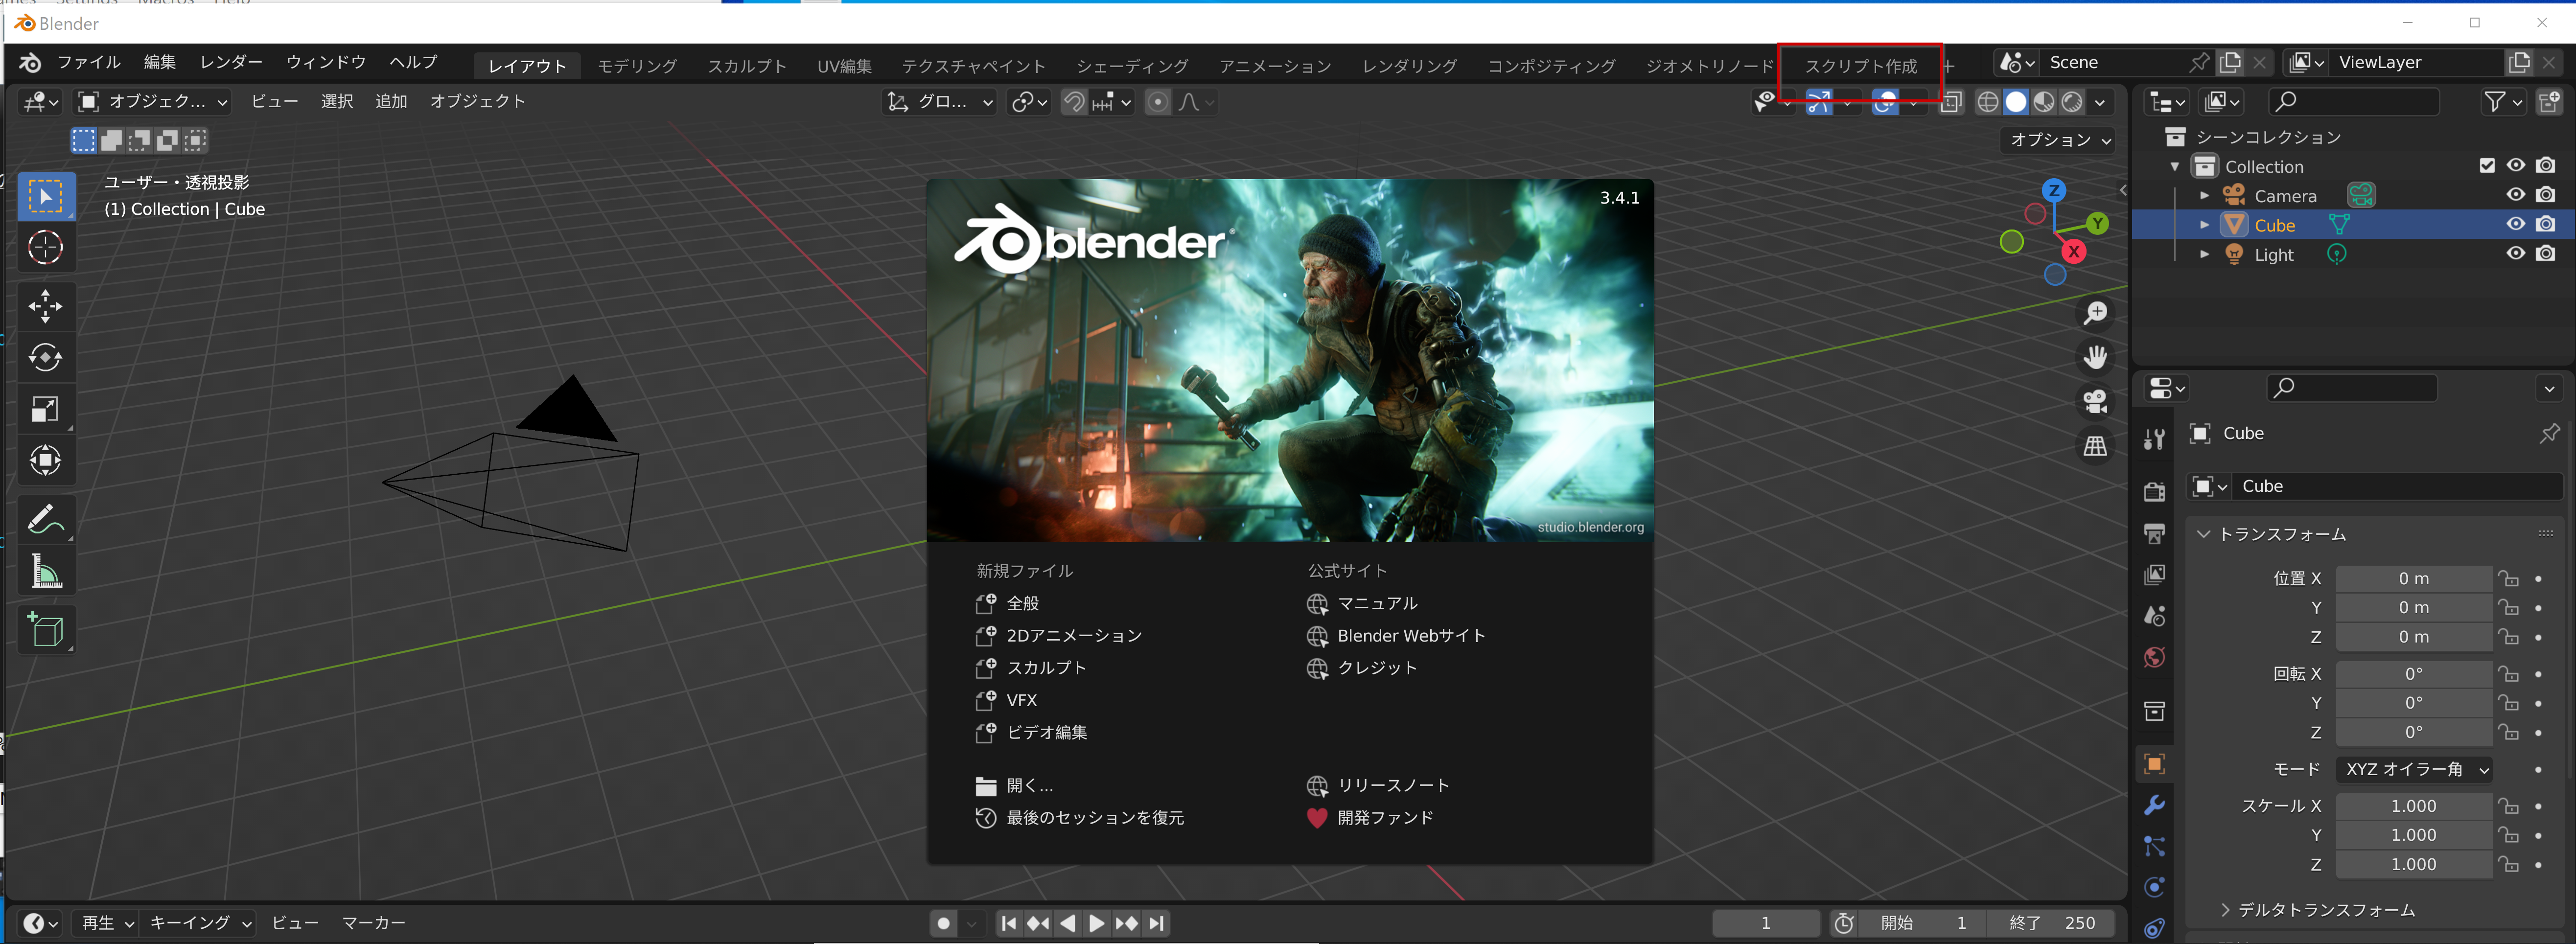The height and width of the screenshot is (944, 2576).
Task: Open the World properties tab
Action: tap(2155, 657)
